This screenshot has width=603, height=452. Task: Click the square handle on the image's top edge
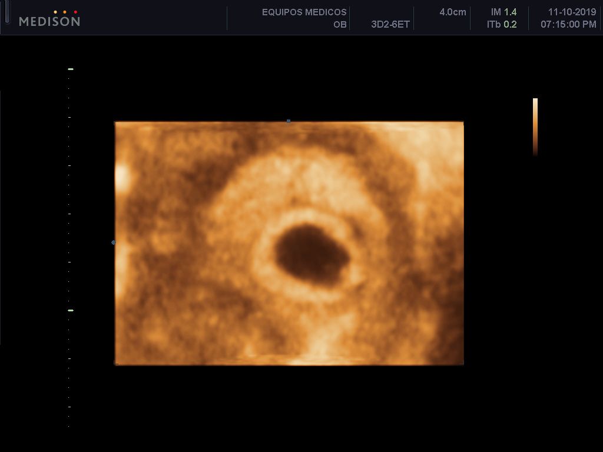(289, 121)
